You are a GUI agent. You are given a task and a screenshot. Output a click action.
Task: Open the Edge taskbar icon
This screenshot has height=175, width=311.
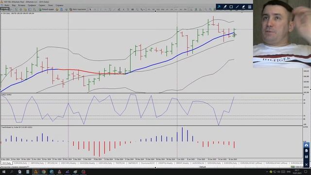(x=52, y=172)
